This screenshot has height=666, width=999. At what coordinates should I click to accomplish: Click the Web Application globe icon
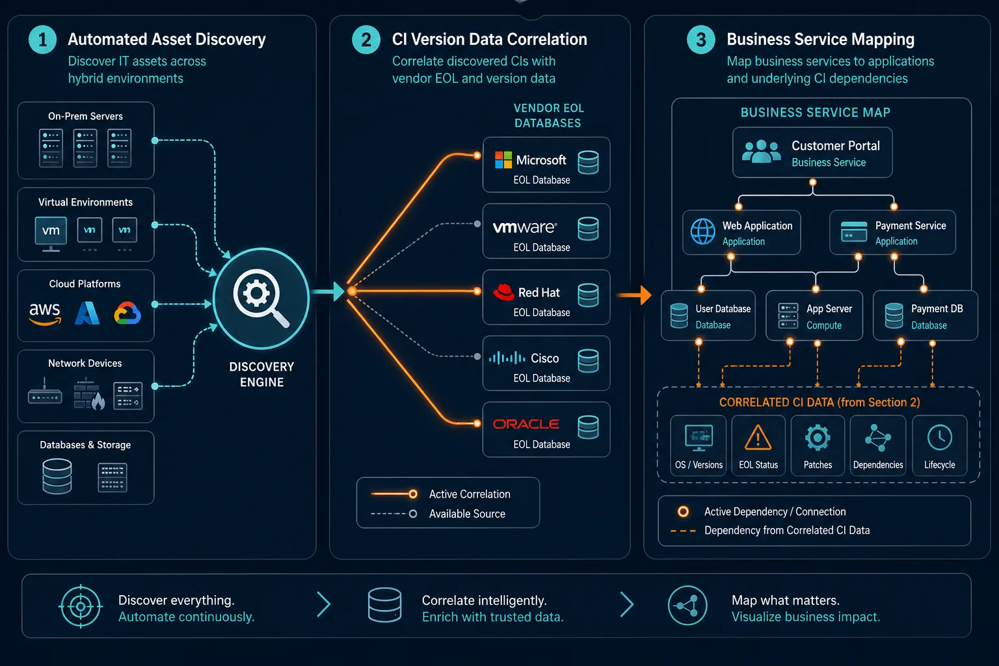coord(703,232)
